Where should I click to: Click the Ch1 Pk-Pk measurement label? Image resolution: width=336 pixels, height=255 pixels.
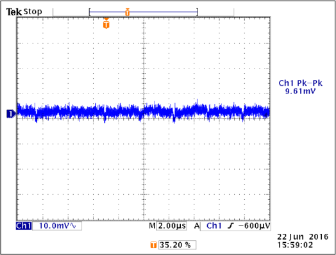pyautogui.click(x=301, y=83)
